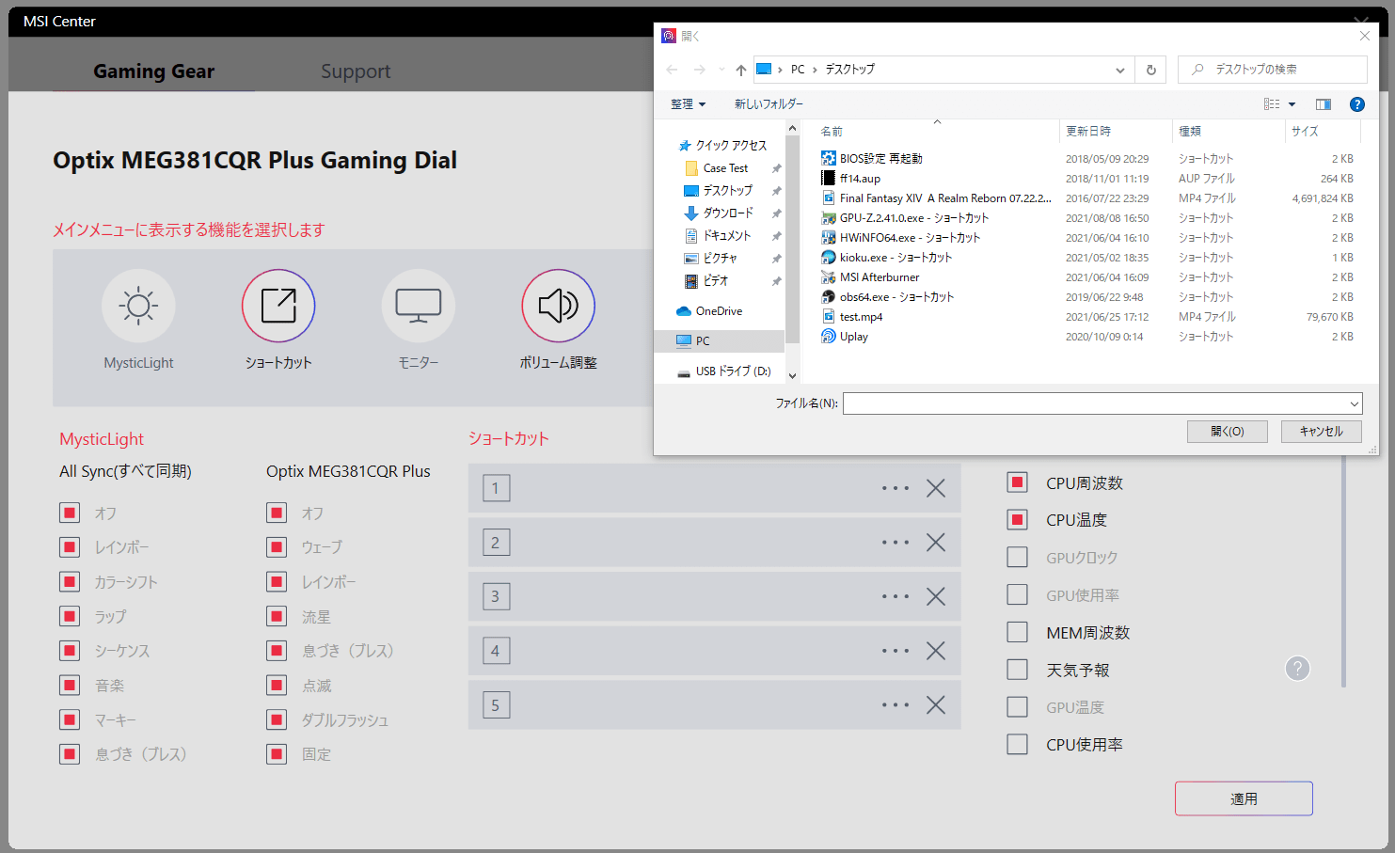The width and height of the screenshot is (1395, 853).
Task: Uncheck the CPU温度 checkbox
Action: tap(1017, 519)
